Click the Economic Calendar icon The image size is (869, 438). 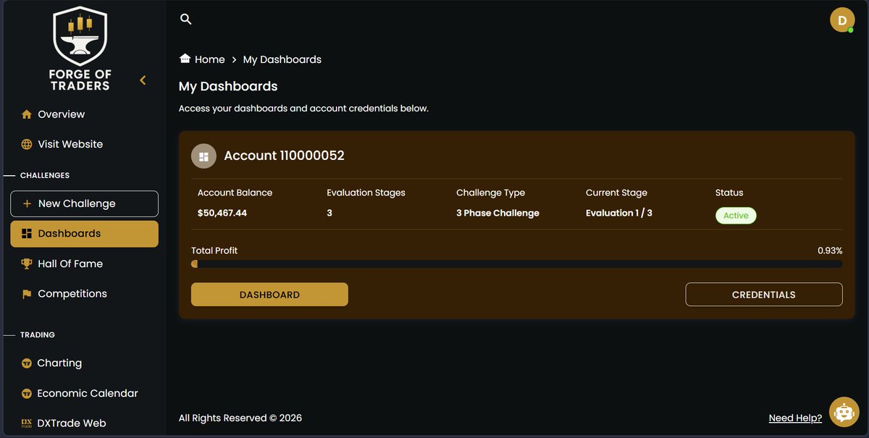[x=27, y=393]
